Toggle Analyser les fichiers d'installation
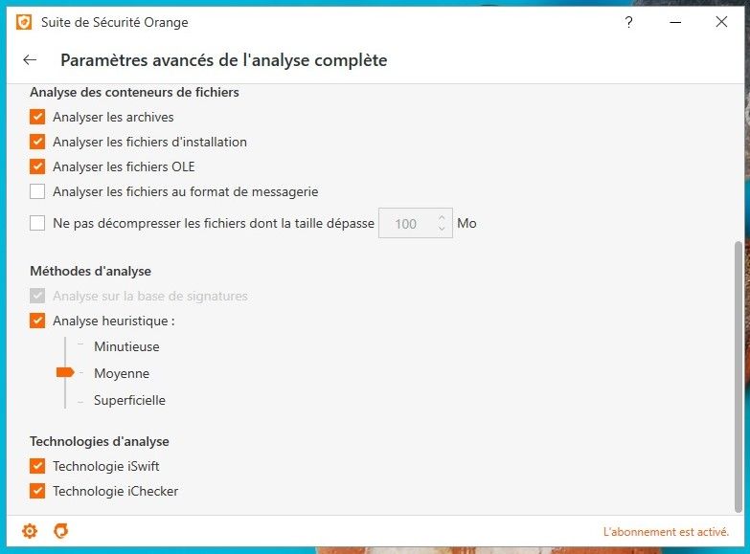Image resolution: width=750 pixels, height=554 pixels. click(37, 142)
